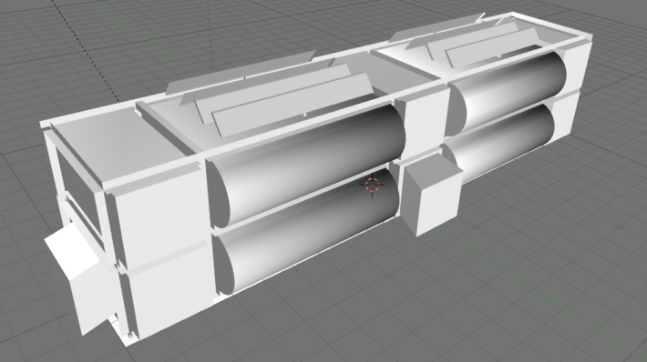Click the 3D cursor crosshair in viewport

tap(373, 185)
